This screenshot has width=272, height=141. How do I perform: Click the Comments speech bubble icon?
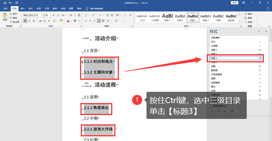(x=268, y=8)
